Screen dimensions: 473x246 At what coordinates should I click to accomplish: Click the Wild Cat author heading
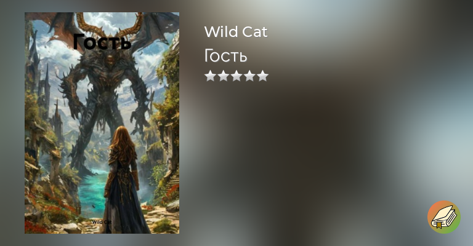[x=236, y=31]
